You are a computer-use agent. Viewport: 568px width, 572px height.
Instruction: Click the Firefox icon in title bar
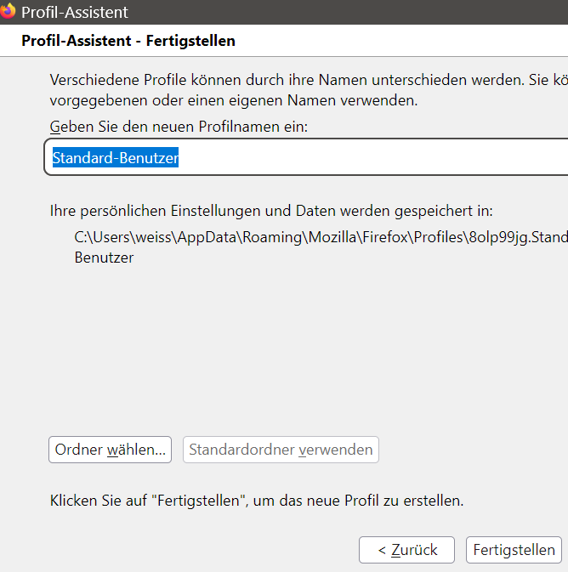pos(8,11)
